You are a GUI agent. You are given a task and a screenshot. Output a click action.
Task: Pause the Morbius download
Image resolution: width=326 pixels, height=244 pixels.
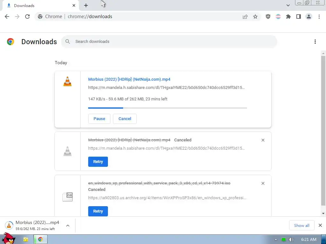tap(99, 119)
